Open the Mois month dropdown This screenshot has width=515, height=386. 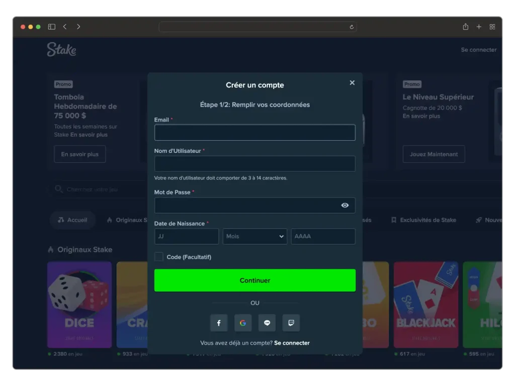(x=255, y=236)
